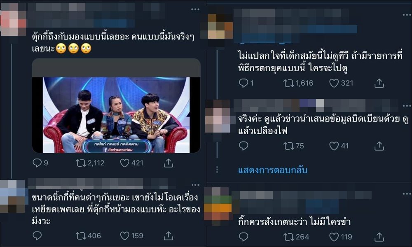
Task: Reply to the tweet with 406 retweets
Action: pos(37,236)
